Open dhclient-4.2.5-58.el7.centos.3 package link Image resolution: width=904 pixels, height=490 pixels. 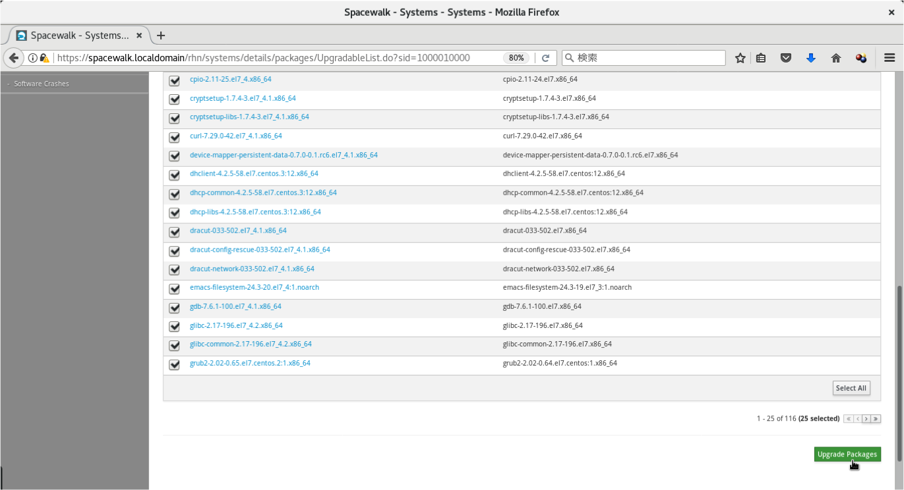(254, 174)
